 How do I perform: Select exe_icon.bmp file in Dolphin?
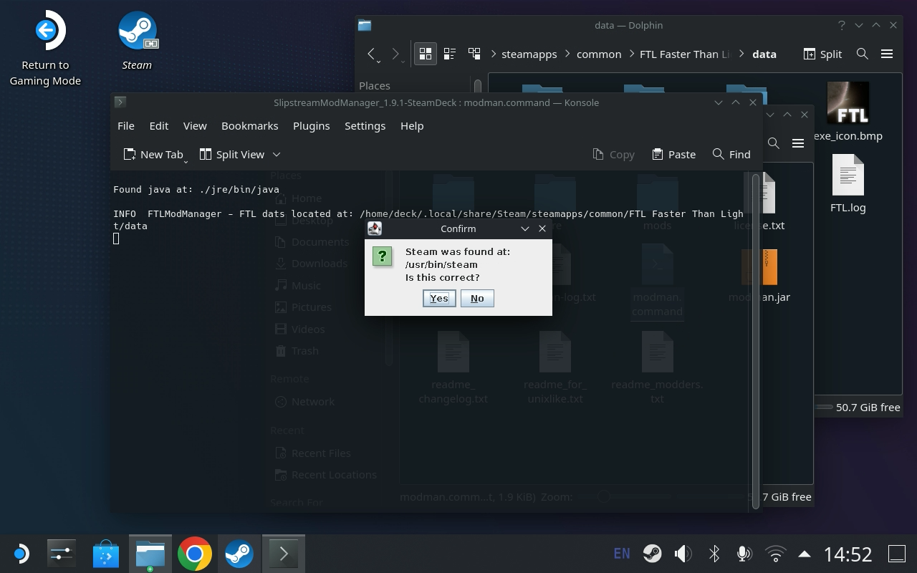click(x=848, y=112)
